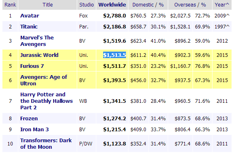Image resolution: width=234 pixels, height=154 pixels.
Task: Open Avengers: Age of Ultron link
Action: 44,80
